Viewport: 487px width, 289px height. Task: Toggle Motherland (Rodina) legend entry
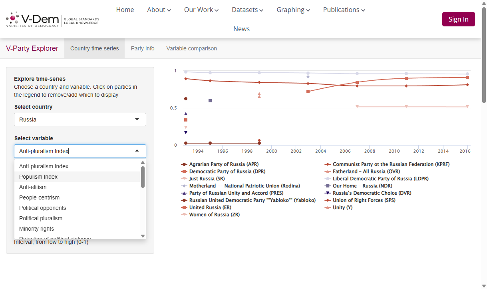point(241,186)
